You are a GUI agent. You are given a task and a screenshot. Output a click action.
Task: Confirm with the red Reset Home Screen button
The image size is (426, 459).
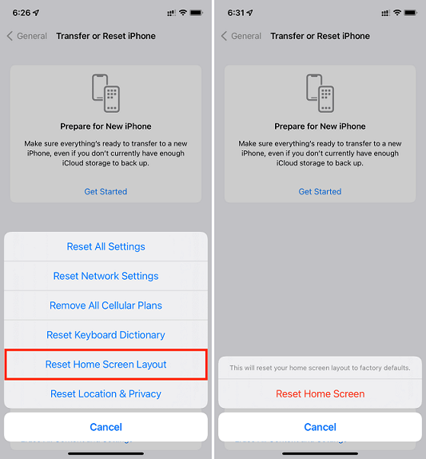click(x=320, y=393)
